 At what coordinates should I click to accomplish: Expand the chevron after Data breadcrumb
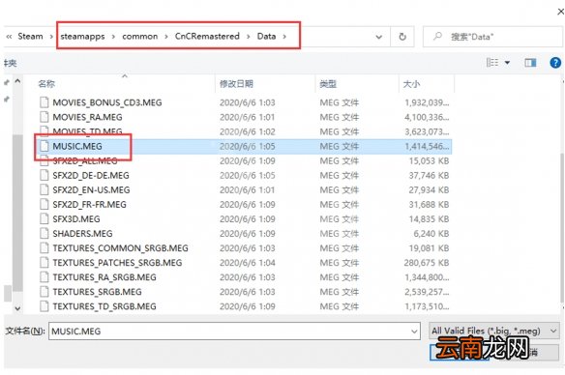tap(284, 37)
